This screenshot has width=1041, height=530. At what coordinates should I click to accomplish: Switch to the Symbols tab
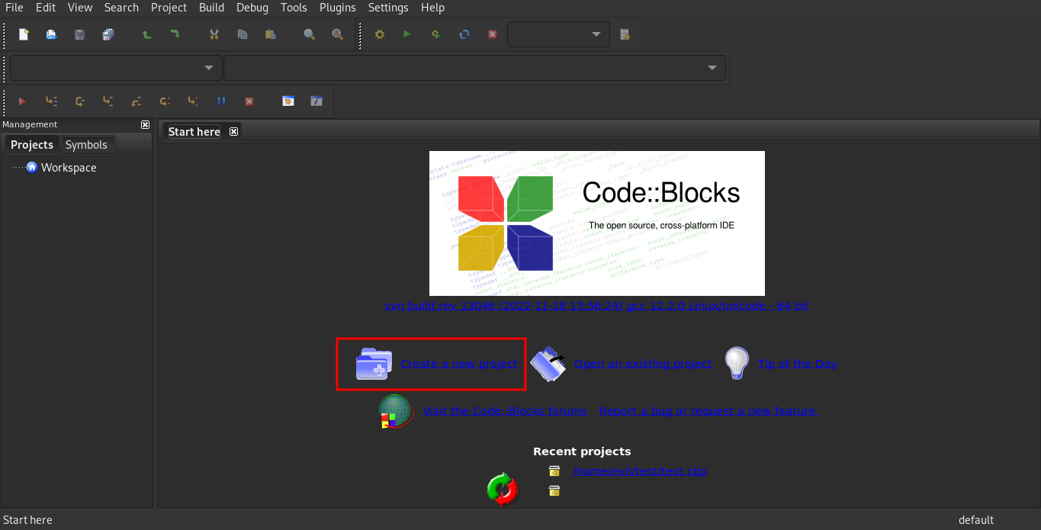pyautogui.click(x=86, y=144)
